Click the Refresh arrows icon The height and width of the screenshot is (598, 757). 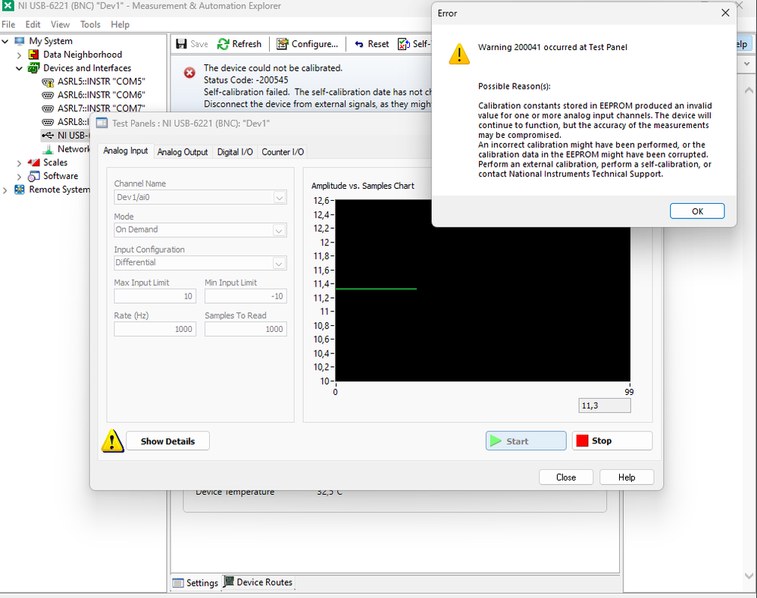click(223, 44)
